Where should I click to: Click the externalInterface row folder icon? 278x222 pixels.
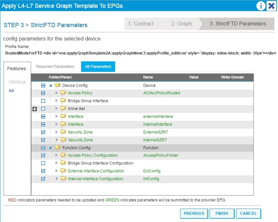[x=63, y=116]
